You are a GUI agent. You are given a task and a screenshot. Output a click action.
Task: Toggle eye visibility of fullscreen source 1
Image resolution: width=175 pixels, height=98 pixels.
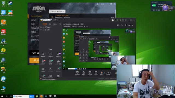[x=41, y=30]
